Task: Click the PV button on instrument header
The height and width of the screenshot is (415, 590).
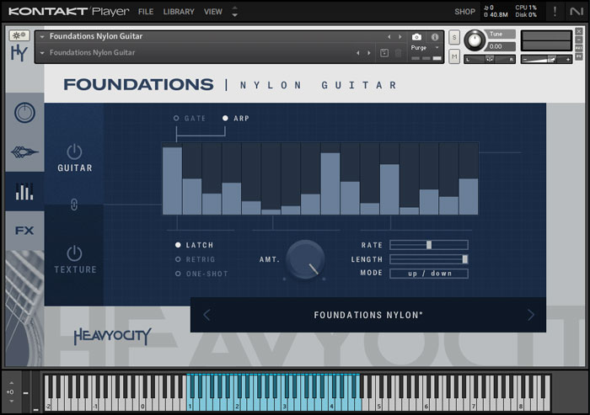Action: tap(579, 56)
